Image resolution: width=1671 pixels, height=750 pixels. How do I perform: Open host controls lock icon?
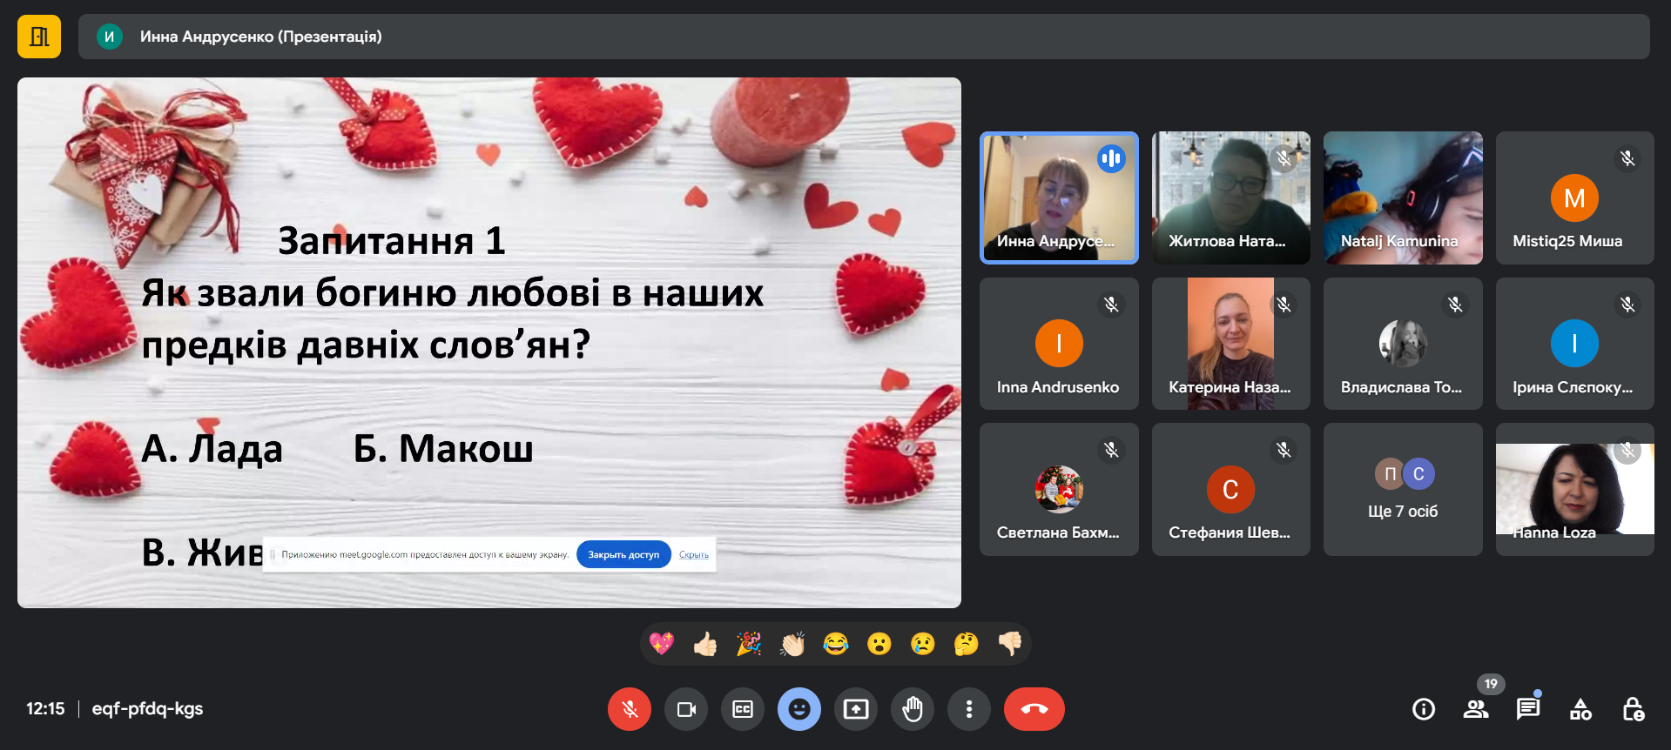(x=1633, y=709)
